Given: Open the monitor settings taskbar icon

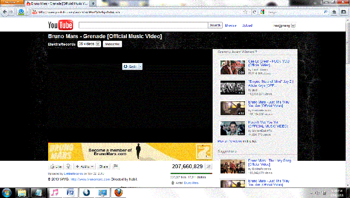Looking at the screenshot, I should click(102, 193).
